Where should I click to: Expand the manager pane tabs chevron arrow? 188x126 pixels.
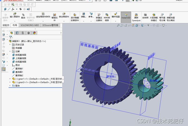tap(61, 33)
